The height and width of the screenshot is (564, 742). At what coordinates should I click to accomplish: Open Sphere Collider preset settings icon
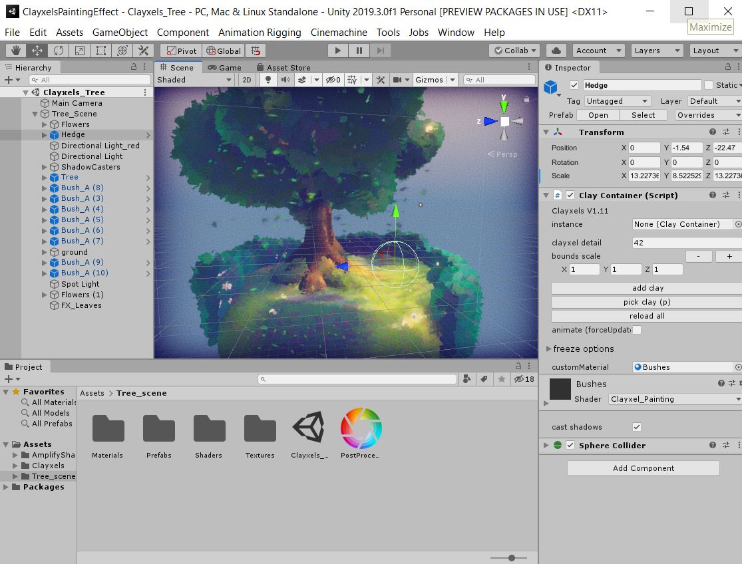coord(726,446)
